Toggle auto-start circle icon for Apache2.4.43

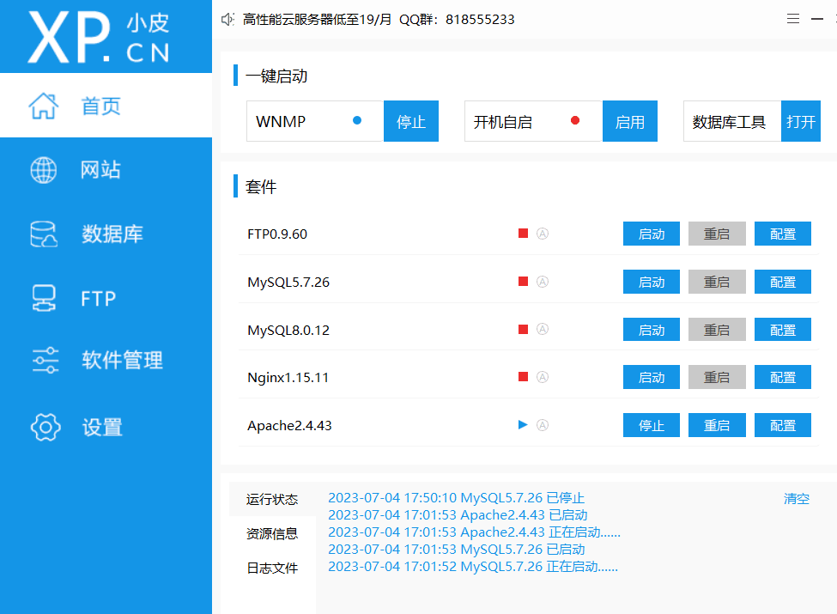click(543, 425)
